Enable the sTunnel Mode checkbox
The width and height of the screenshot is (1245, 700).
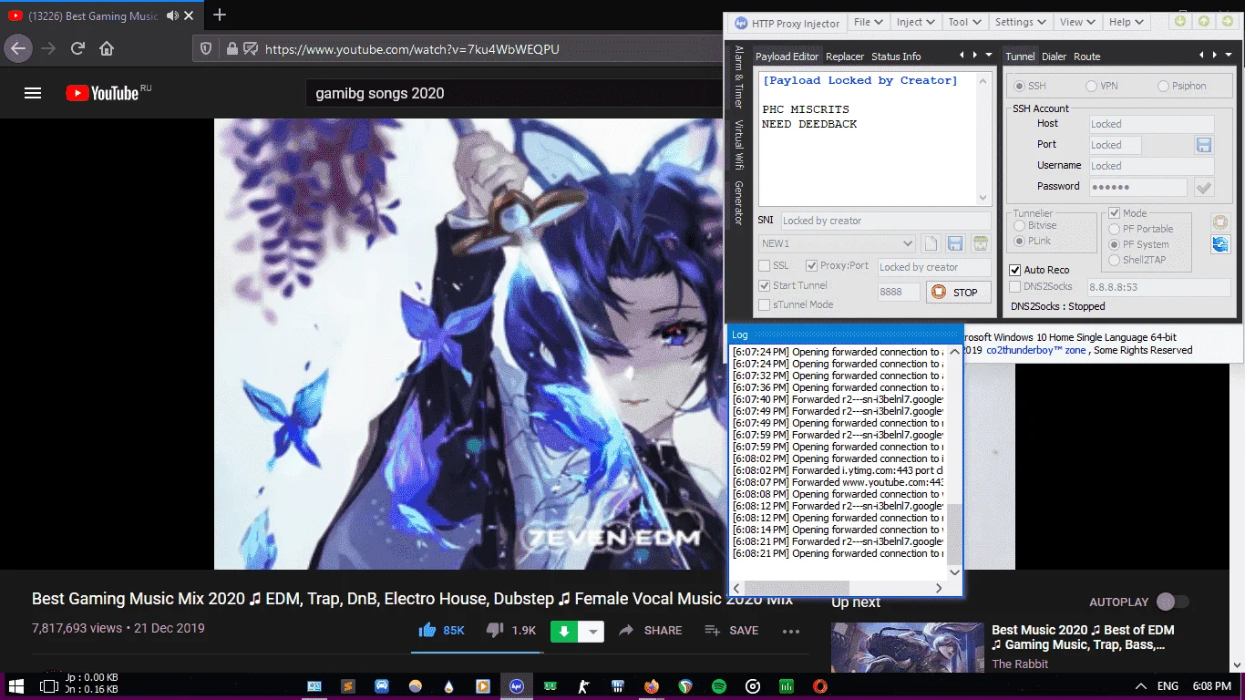[x=765, y=304]
